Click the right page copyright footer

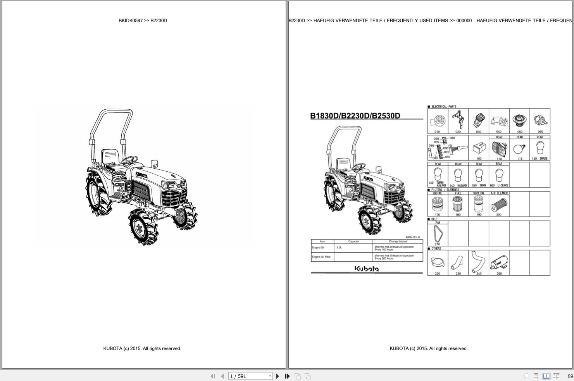pos(429,348)
